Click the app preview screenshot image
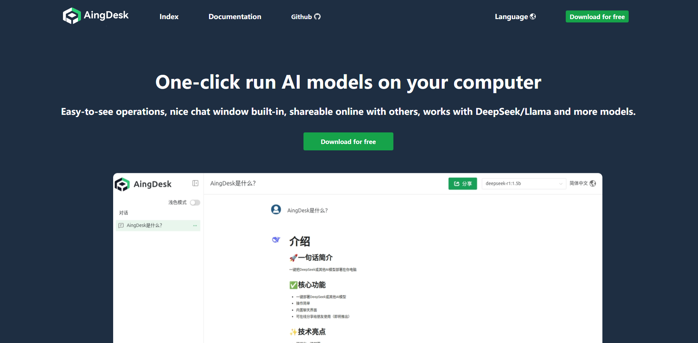This screenshot has width=698, height=343. pyautogui.click(x=358, y=258)
